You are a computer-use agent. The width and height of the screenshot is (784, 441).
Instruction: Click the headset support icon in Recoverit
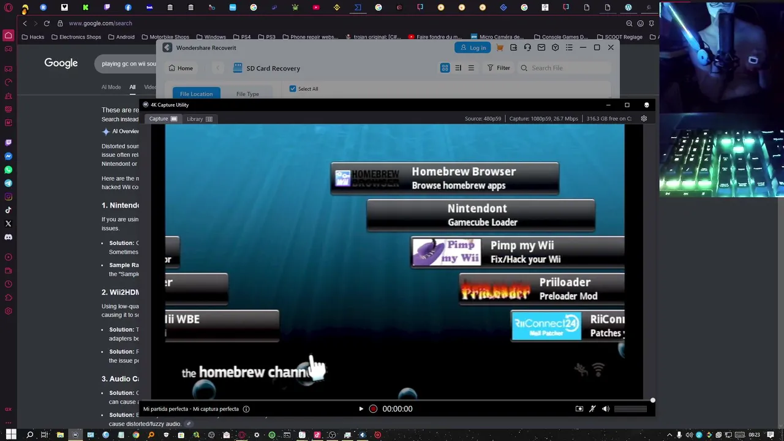click(x=527, y=48)
